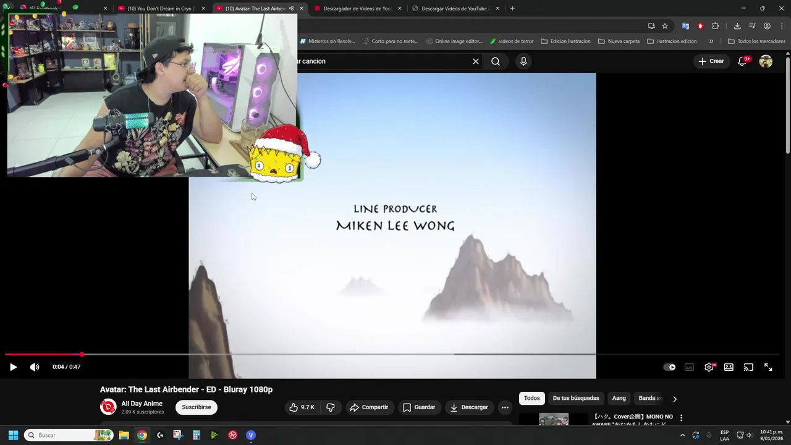Play the Avatar ending video
This screenshot has height=445, width=791.
(13, 367)
